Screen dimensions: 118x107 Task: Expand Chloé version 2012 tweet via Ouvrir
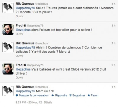(19, 78)
